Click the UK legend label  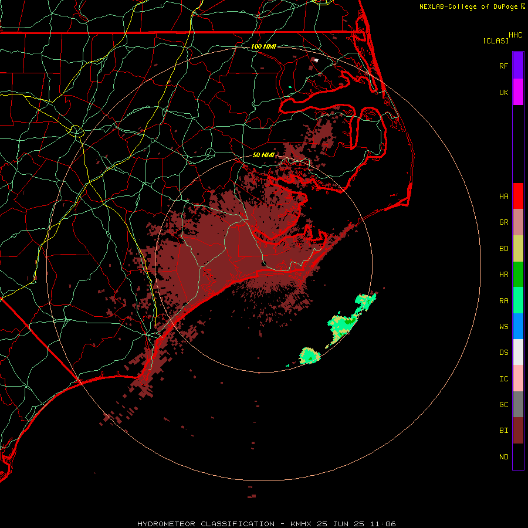[504, 92]
